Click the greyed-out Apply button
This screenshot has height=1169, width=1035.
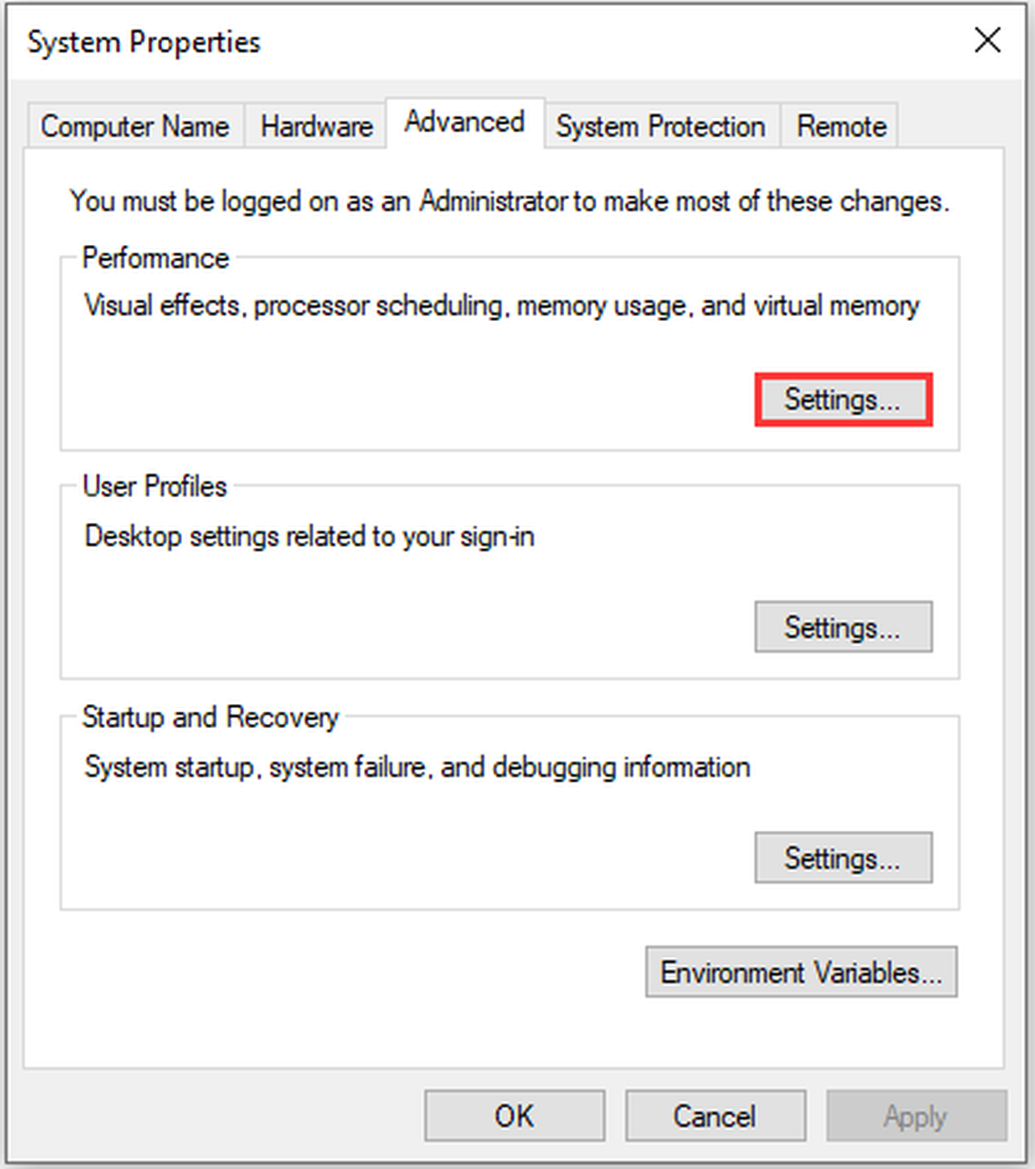click(916, 1116)
